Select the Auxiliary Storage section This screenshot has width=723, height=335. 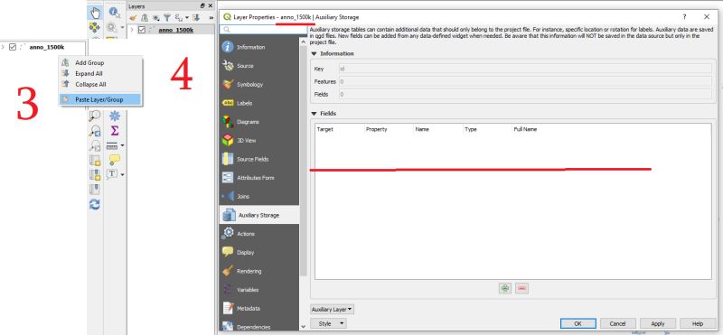tap(259, 215)
